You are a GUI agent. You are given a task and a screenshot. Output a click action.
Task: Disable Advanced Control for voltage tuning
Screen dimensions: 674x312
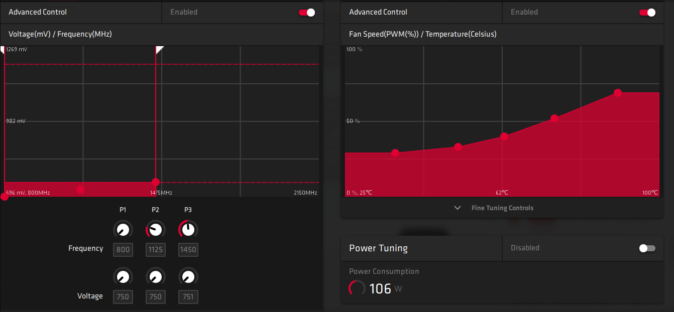click(x=306, y=12)
